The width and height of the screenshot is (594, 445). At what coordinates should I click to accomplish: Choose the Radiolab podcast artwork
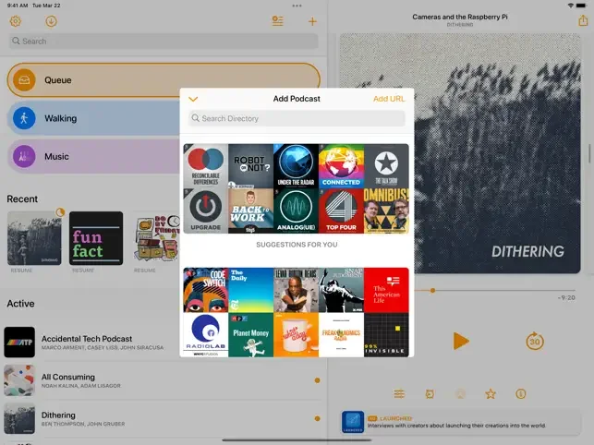tap(206, 335)
